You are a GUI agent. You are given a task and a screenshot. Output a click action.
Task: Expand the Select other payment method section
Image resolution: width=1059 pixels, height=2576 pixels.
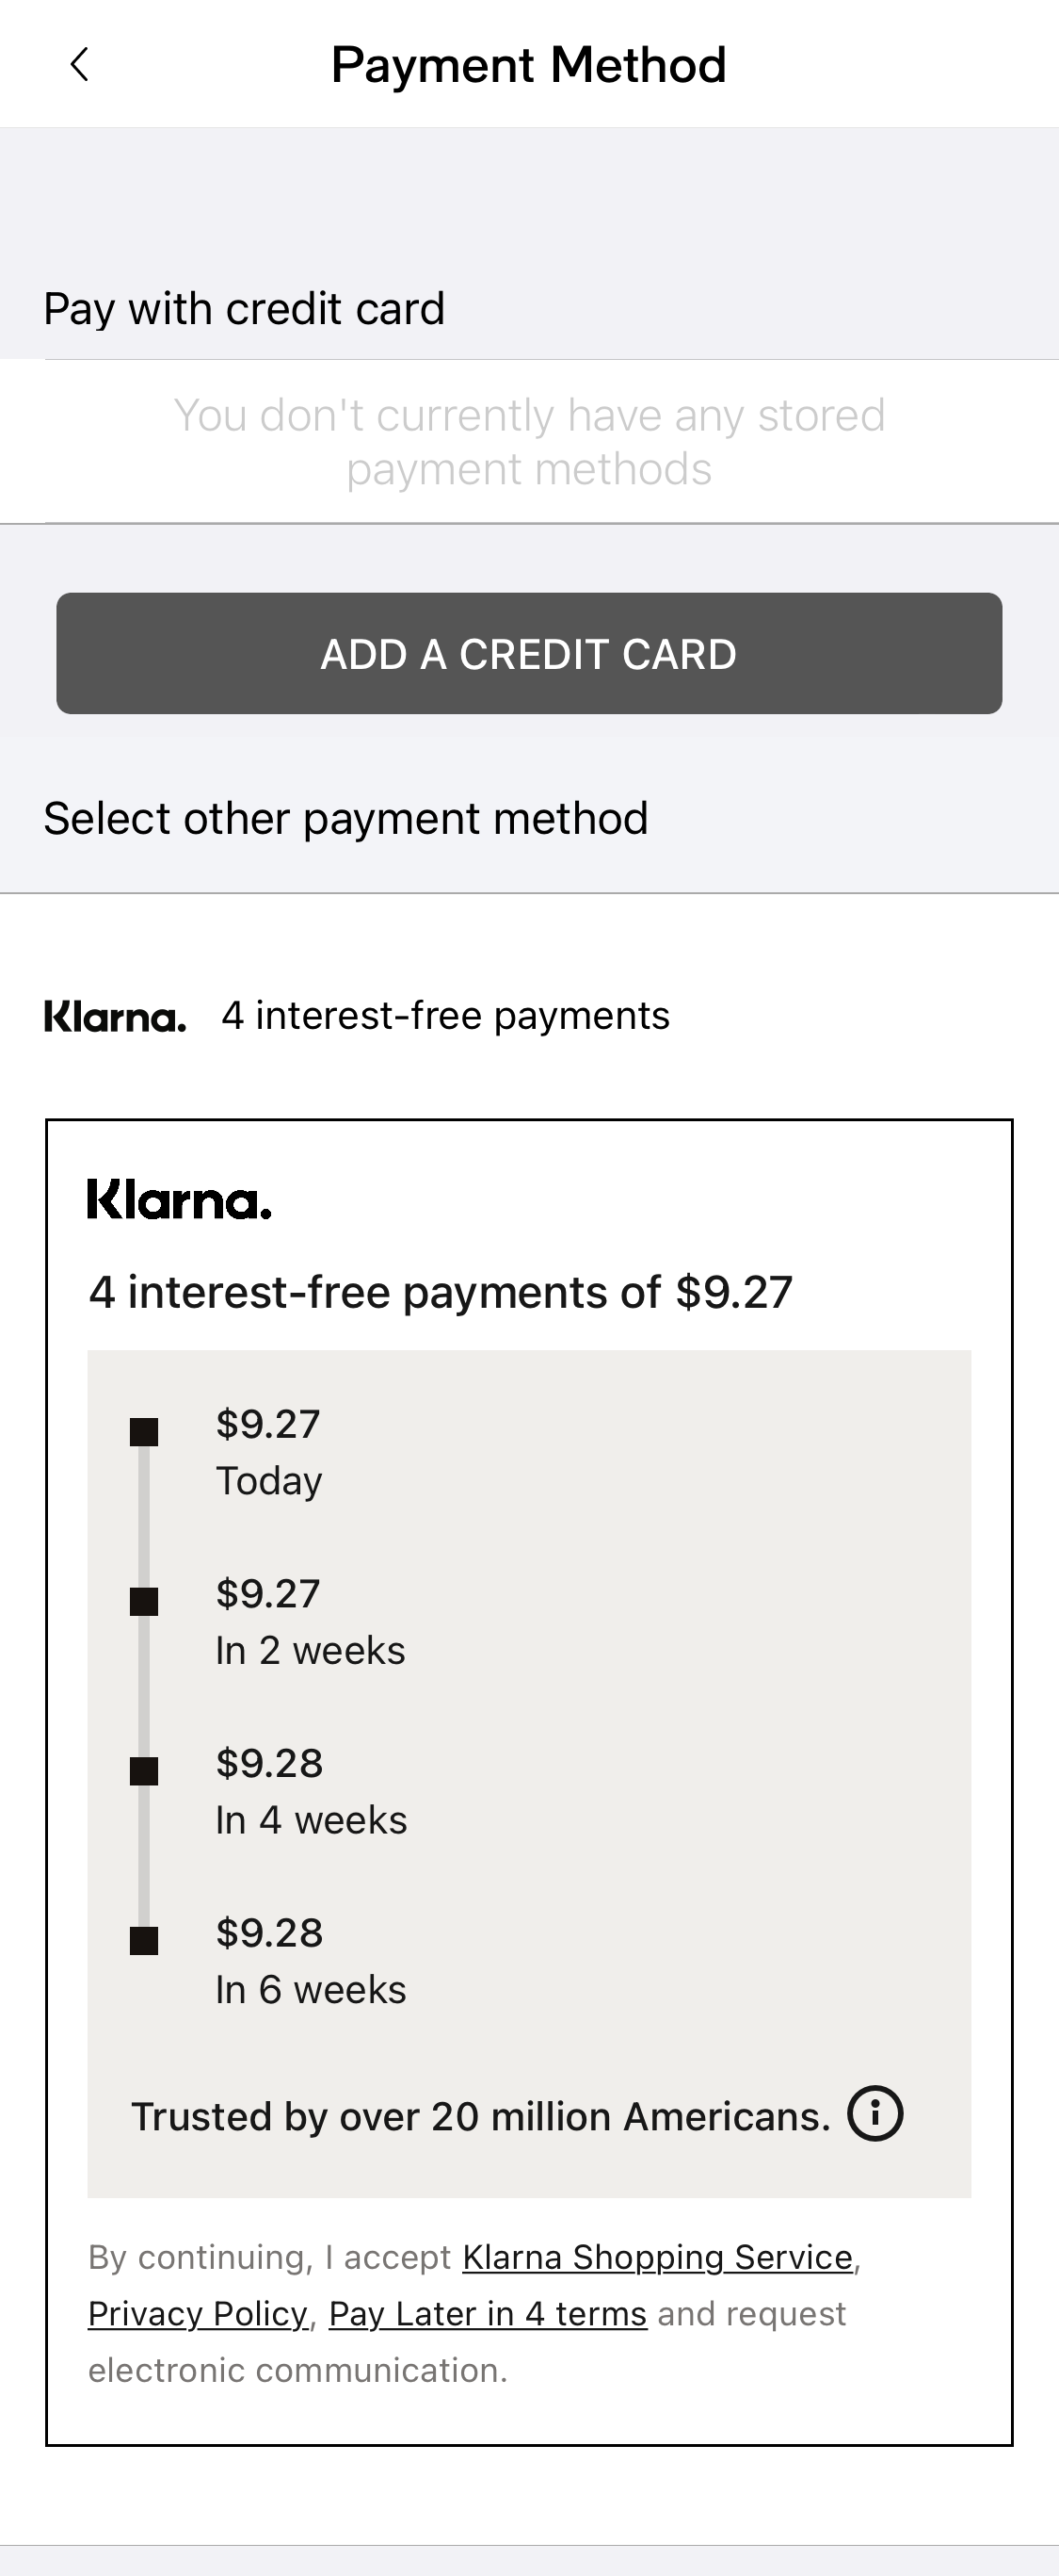346,818
